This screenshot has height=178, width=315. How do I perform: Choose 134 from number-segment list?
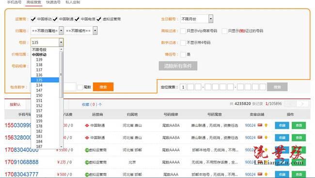tap(45, 85)
